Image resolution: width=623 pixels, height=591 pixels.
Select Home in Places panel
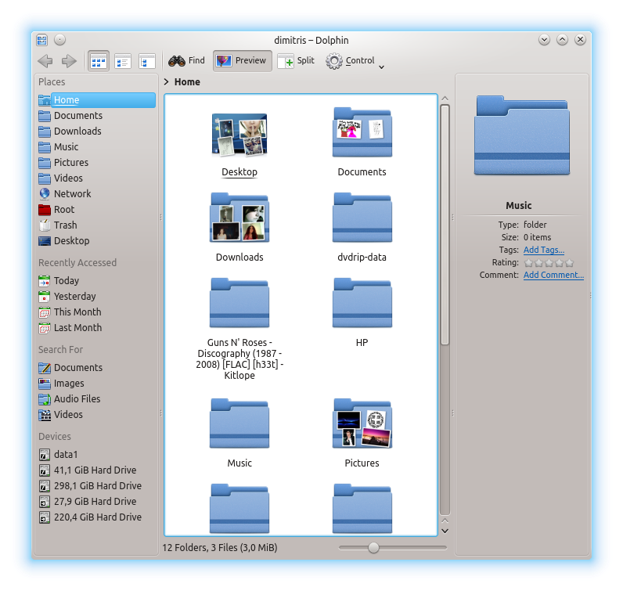tap(96, 100)
